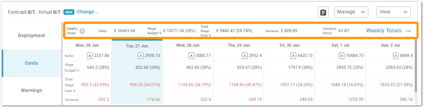
Task: Click the Weekly Totals arrow icon
Action: (408, 31)
